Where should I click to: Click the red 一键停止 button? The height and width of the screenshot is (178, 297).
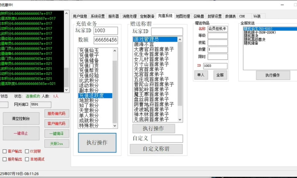click(x=21, y=133)
